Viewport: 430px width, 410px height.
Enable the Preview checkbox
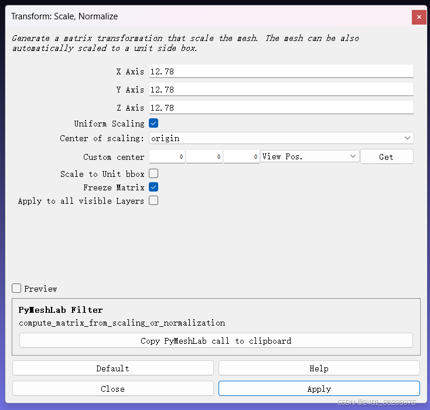tap(16, 288)
